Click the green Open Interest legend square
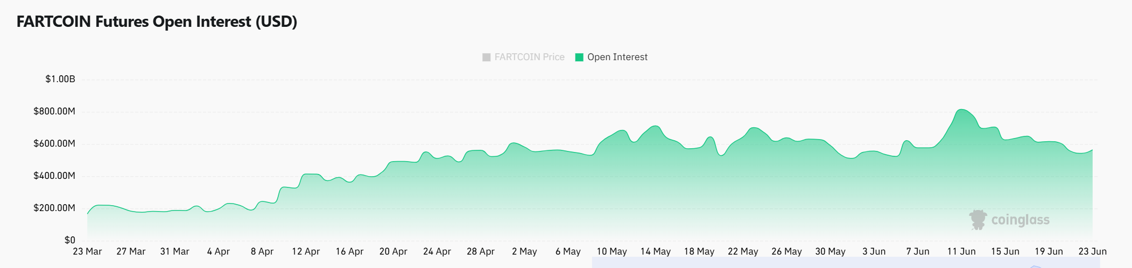This screenshot has width=1132, height=268. tap(579, 57)
